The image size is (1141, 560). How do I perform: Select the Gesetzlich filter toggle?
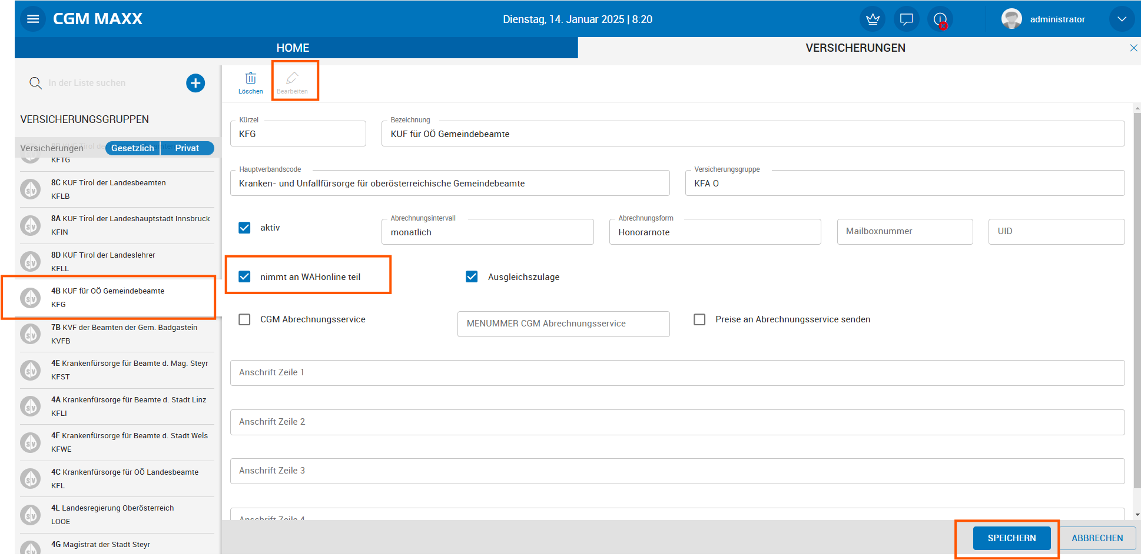[132, 148]
